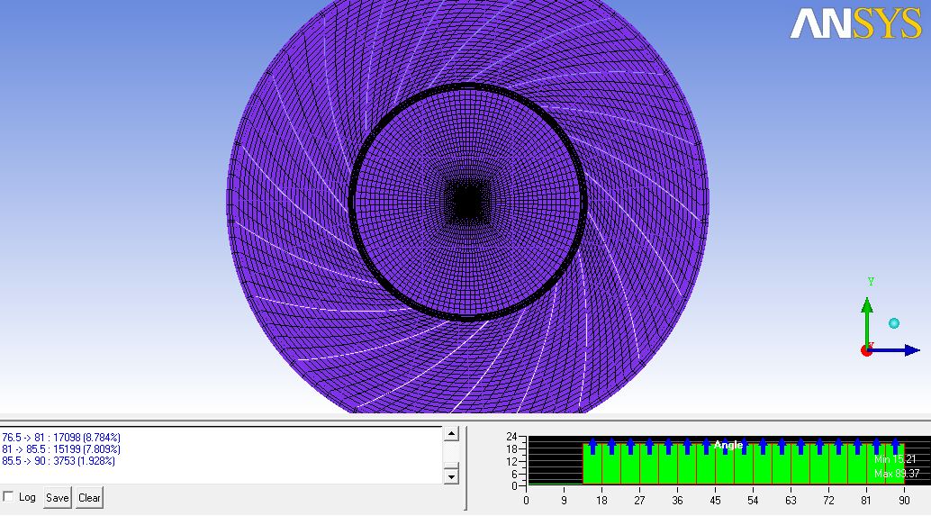The image size is (931, 516).
Task: Select the '85.5 -> 90 : 3753' log line
Action: coord(59,461)
